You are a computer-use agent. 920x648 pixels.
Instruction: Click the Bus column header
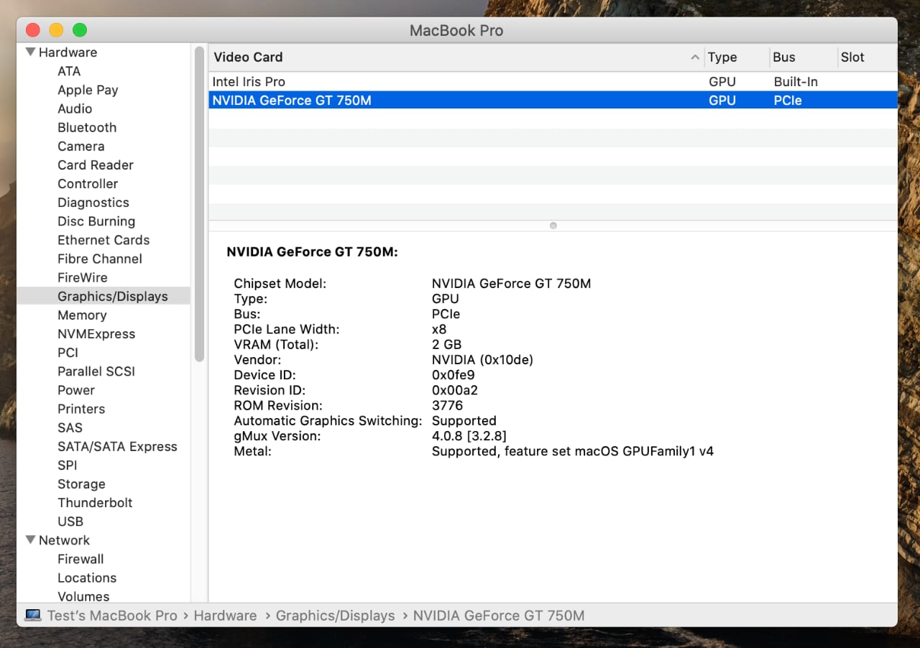(x=784, y=57)
